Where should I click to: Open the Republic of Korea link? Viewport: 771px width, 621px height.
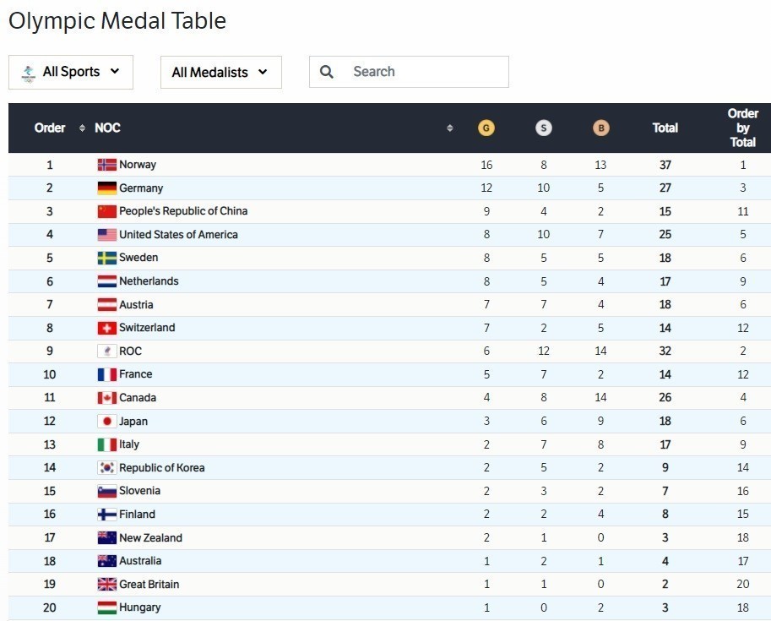coord(161,468)
